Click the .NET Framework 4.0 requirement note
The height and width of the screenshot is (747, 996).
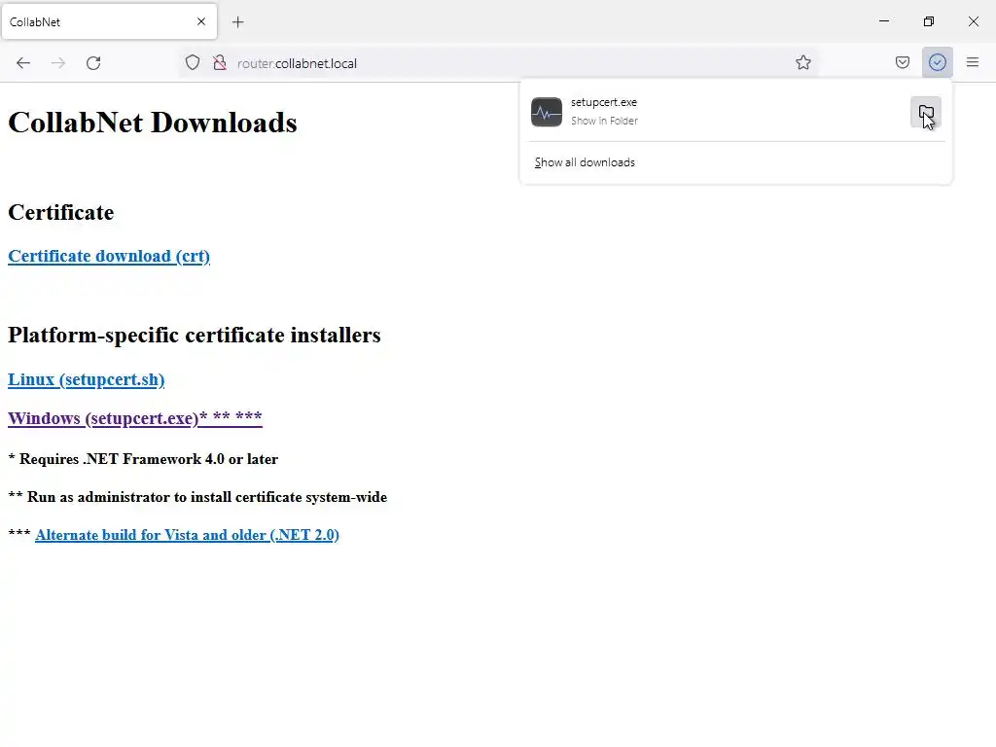(143, 459)
